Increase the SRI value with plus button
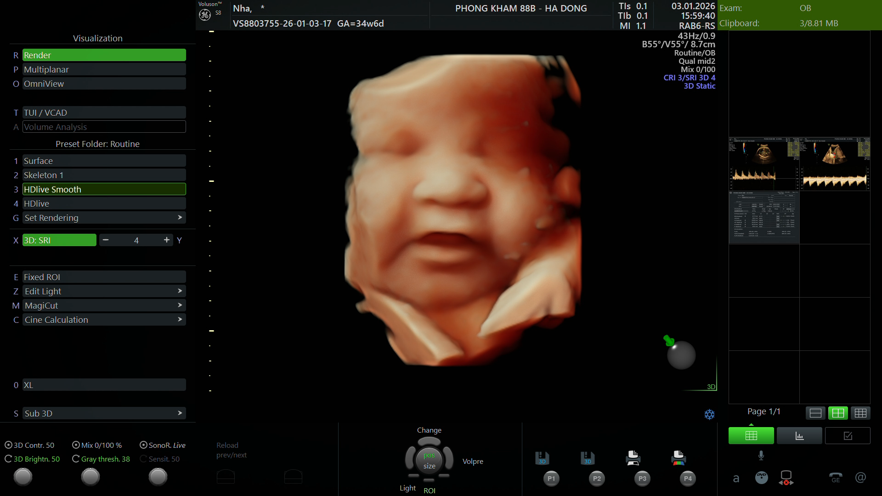The width and height of the screenshot is (882, 496). tap(166, 240)
